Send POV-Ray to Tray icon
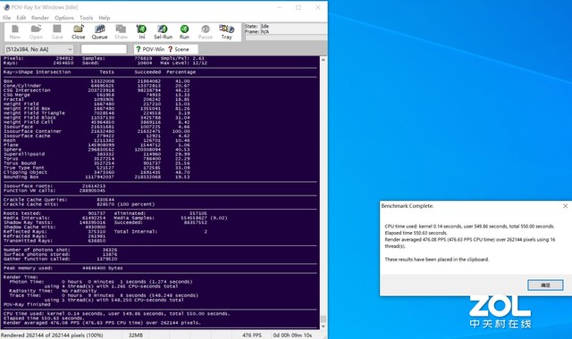This screenshot has height=339, width=572. click(x=226, y=32)
